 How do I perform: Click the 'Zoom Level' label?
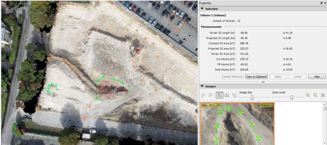click(x=278, y=92)
